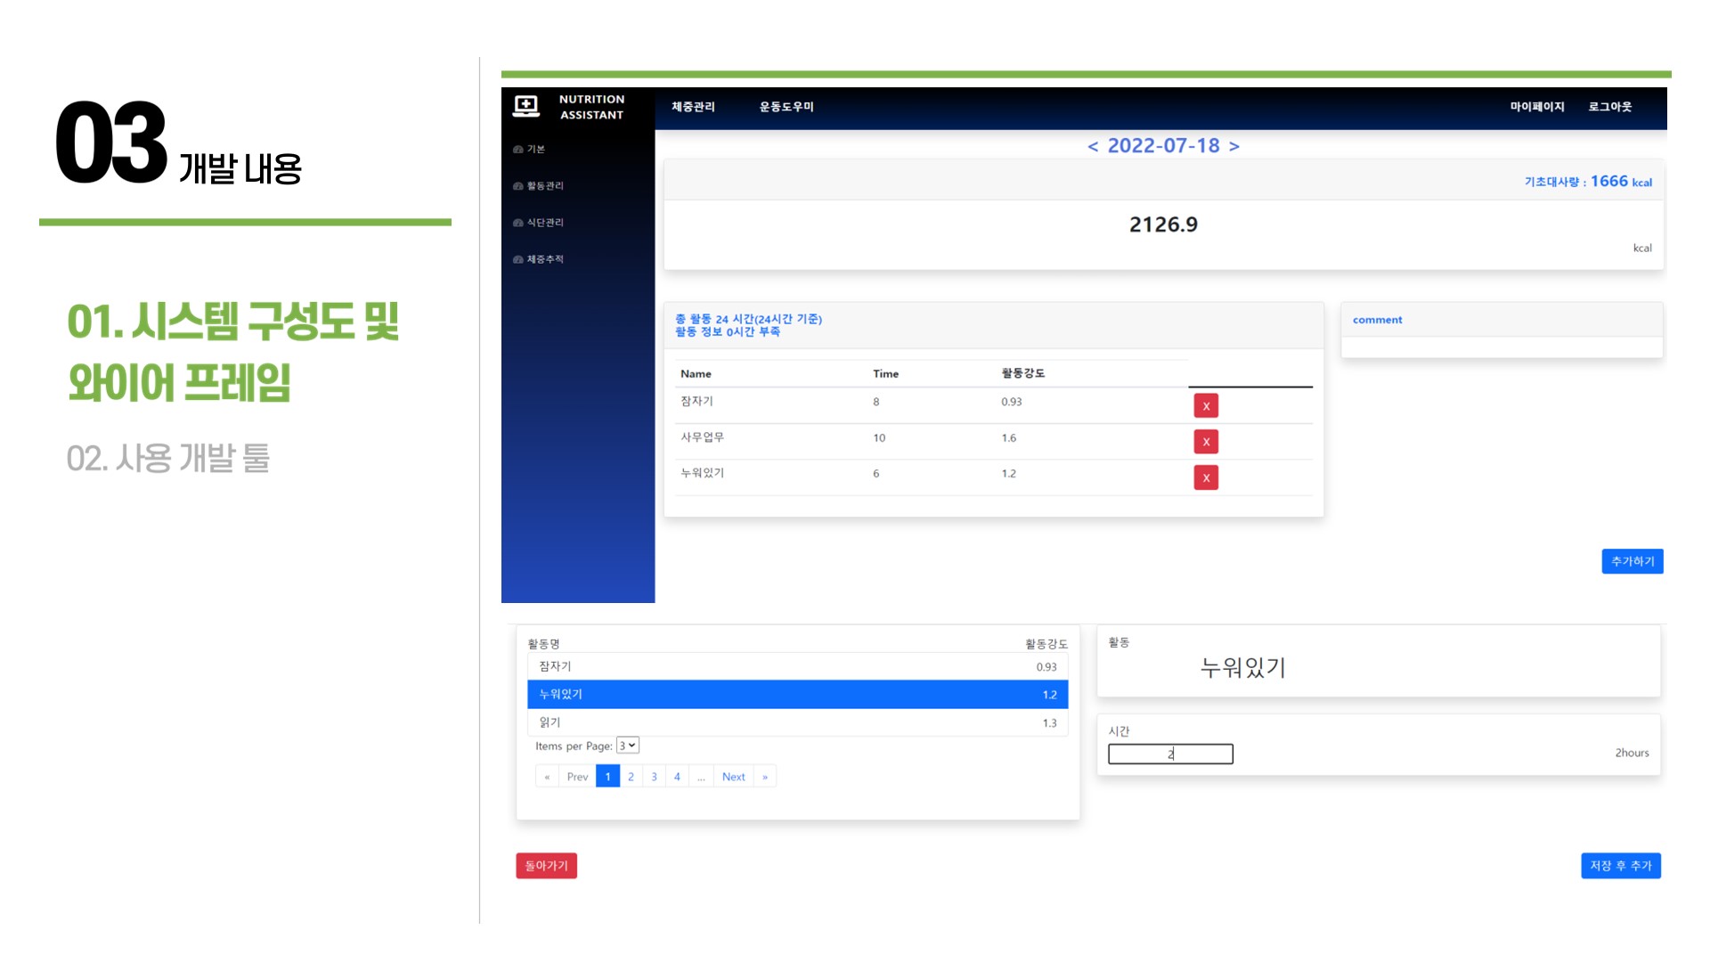This screenshot has height=962, width=1710.
Task: Click the Nutrition Assistant logo icon
Action: point(526,107)
